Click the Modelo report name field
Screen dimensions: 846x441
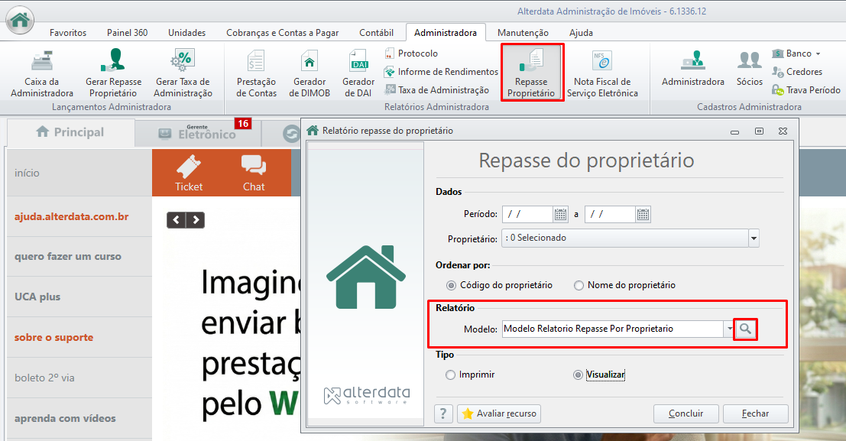613,329
